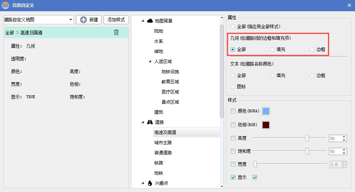Click the 饱和度 slider handle
The width and height of the screenshot is (355, 192).
click(307, 151)
